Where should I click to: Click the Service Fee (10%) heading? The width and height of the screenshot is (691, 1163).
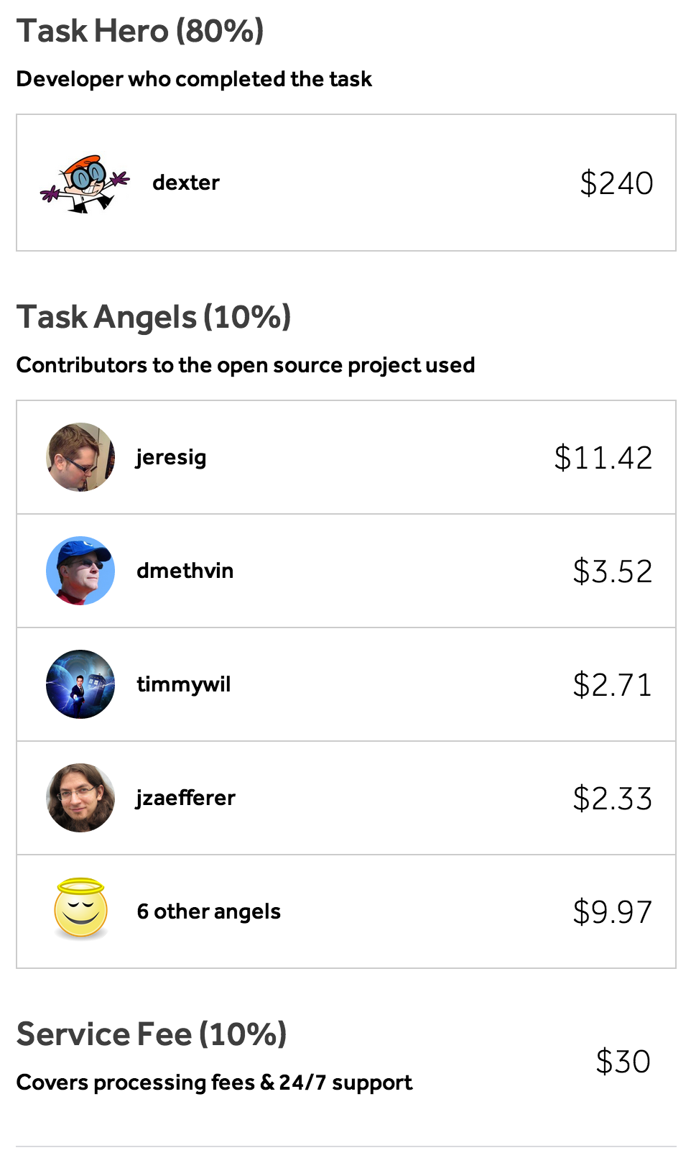click(x=152, y=1034)
